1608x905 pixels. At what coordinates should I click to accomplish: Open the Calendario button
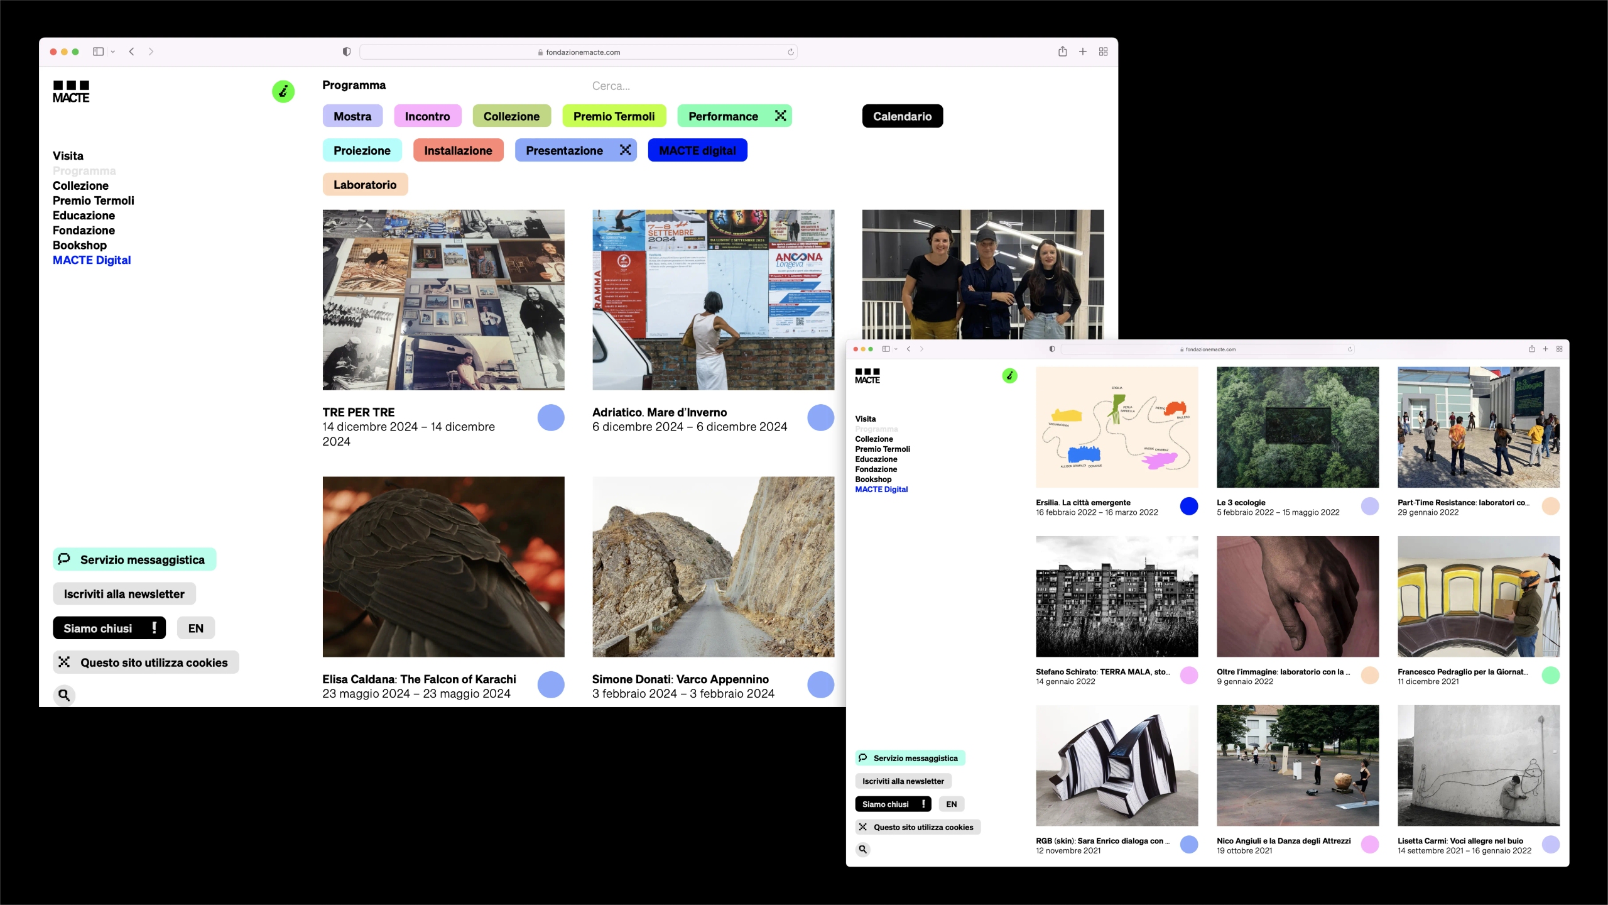click(x=902, y=116)
